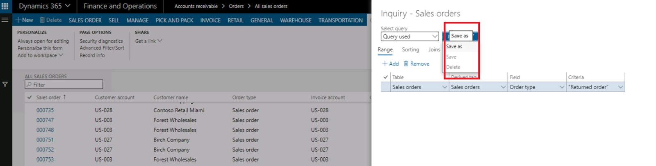This screenshot has height=166, width=656.
Task: Expand the Add to workspace dropdown
Action: pyautogui.click(x=61, y=55)
